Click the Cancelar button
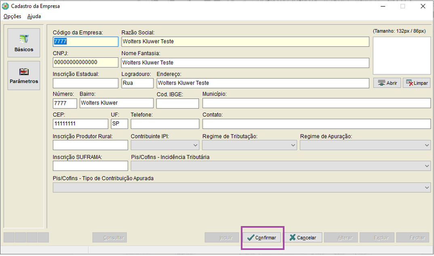The width and height of the screenshot is (434, 256). click(303, 237)
